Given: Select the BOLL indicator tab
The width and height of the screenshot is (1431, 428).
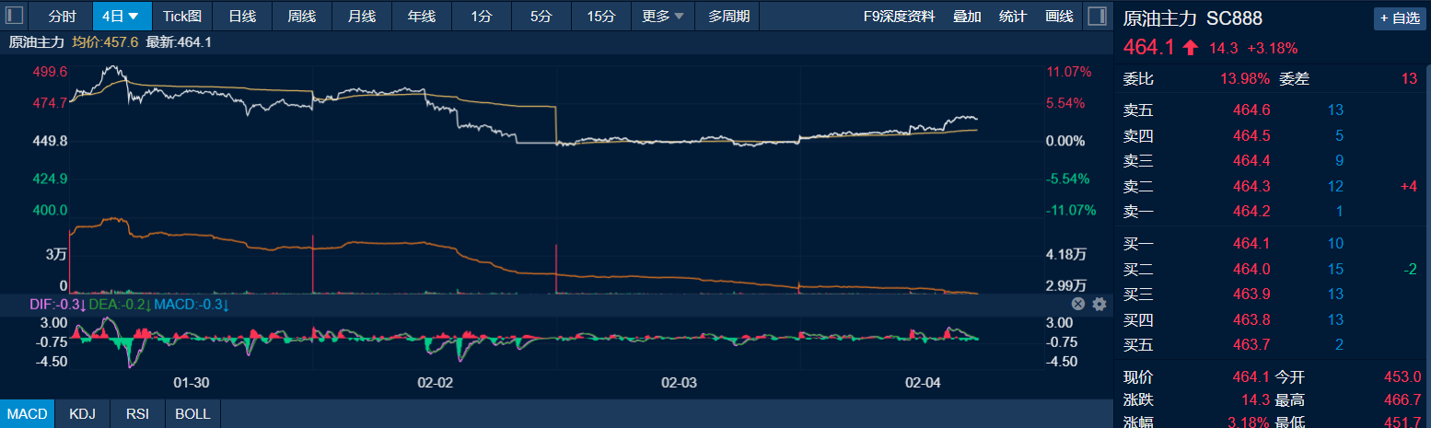Looking at the screenshot, I should [x=192, y=414].
